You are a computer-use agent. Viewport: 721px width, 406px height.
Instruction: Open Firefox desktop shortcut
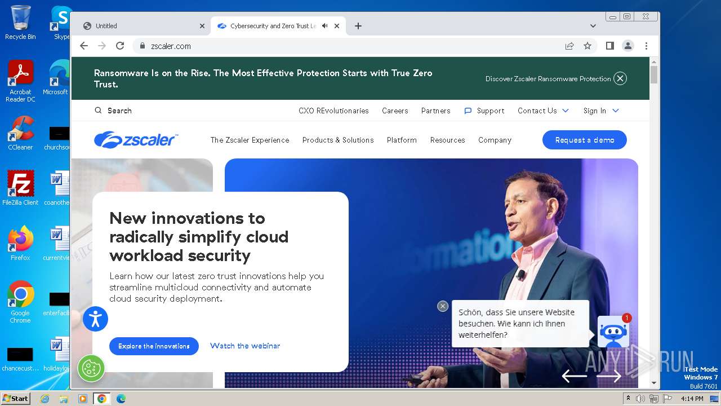coord(20,244)
